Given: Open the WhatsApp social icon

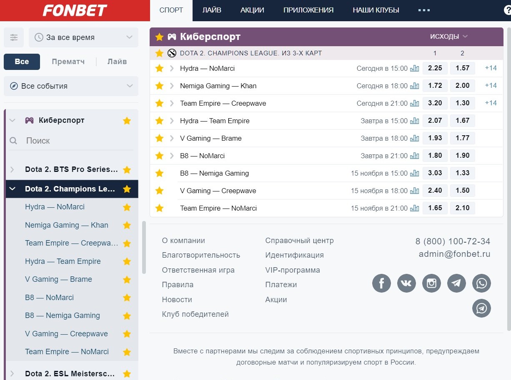Looking at the screenshot, I should (x=481, y=283).
